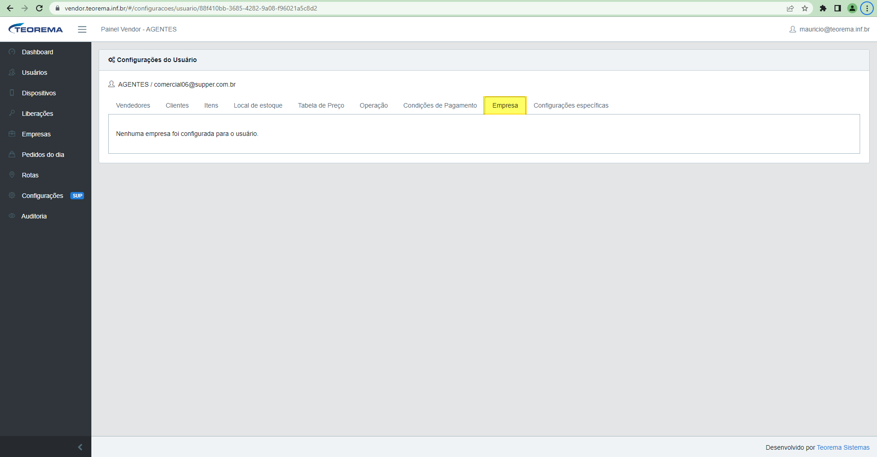Switch to the Operação tab
This screenshot has width=877, height=457.
(374, 105)
